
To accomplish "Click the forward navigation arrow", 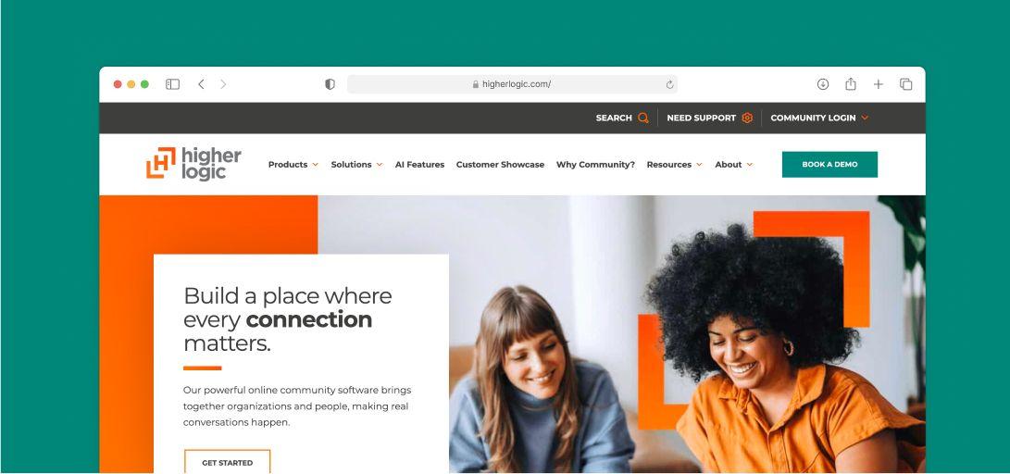I will [x=223, y=84].
